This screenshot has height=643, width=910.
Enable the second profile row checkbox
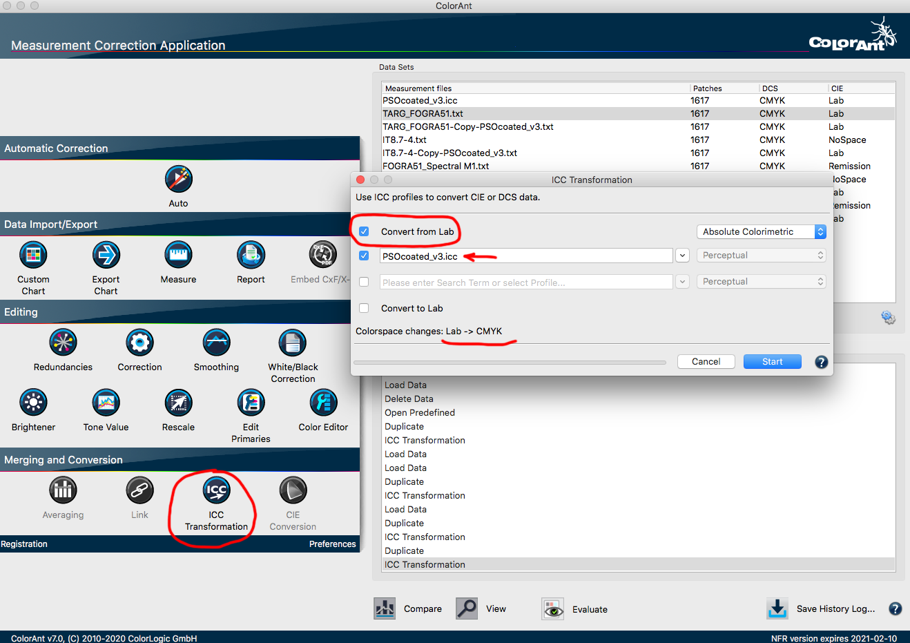(364, 282)
